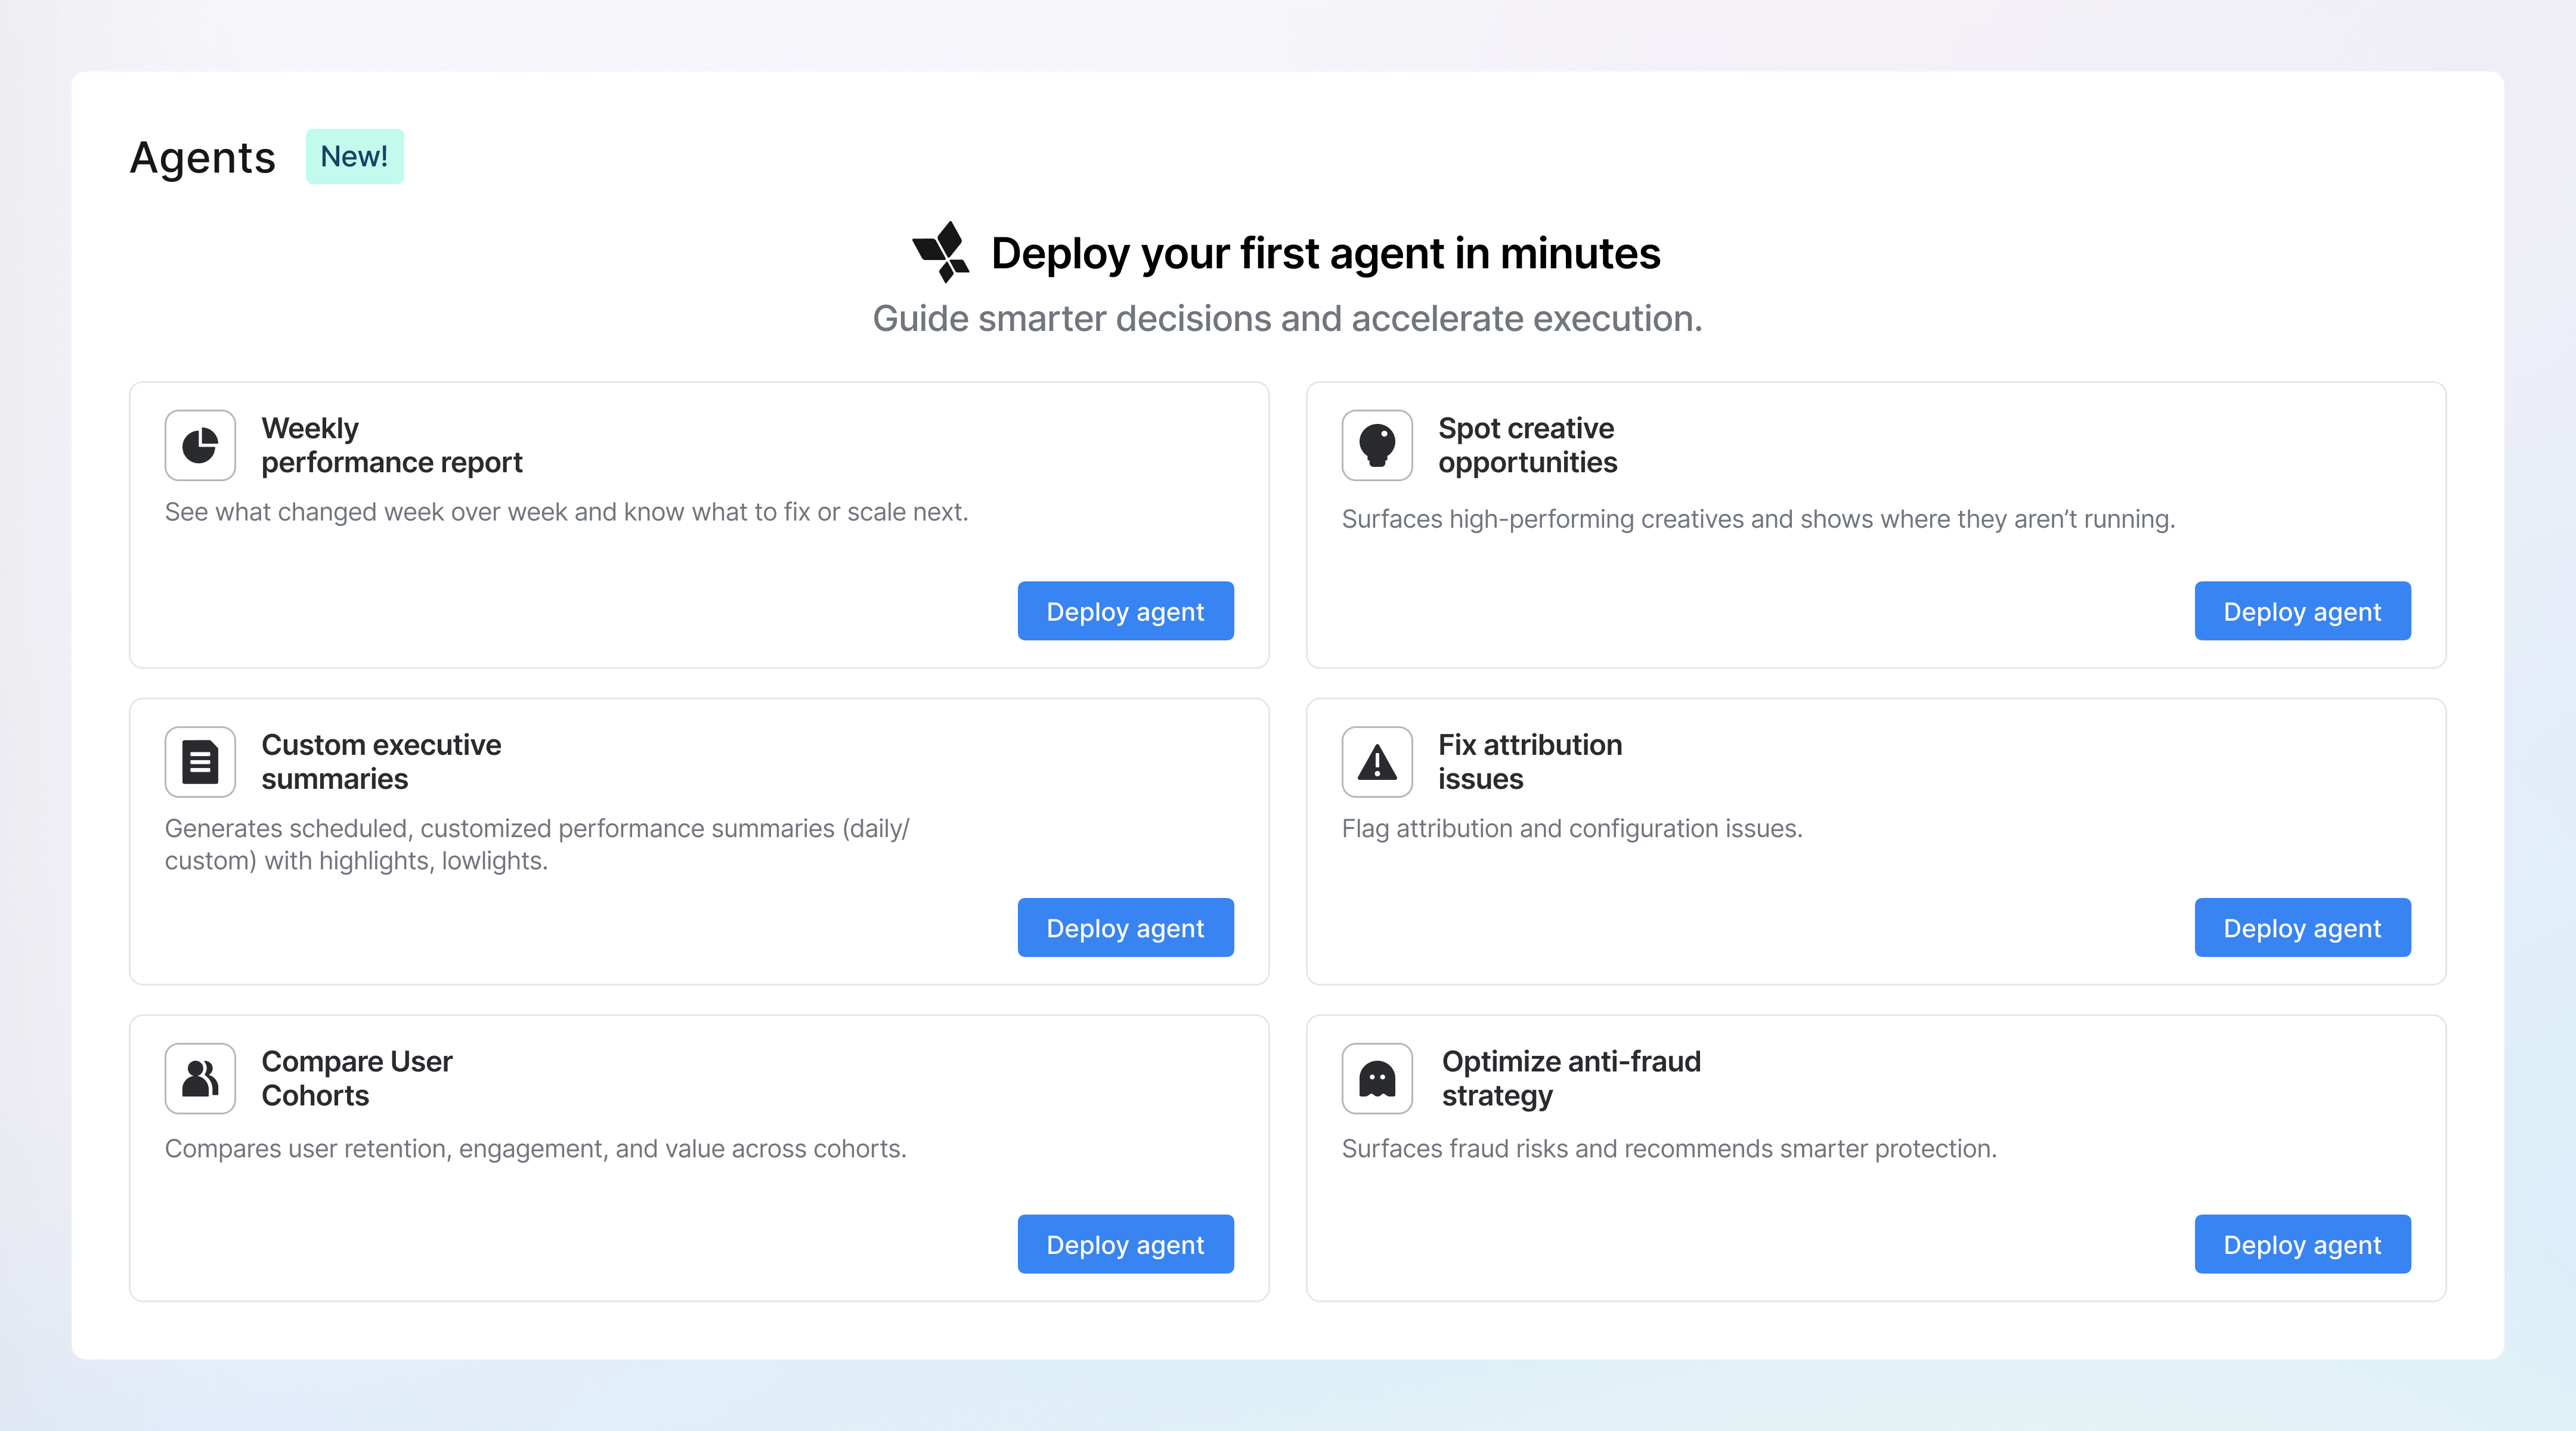Click the Optimize anti-fraud strategy heading
Image resolution: width=2576 pixels, height=1431 pixels.
click(1570, 1078)
